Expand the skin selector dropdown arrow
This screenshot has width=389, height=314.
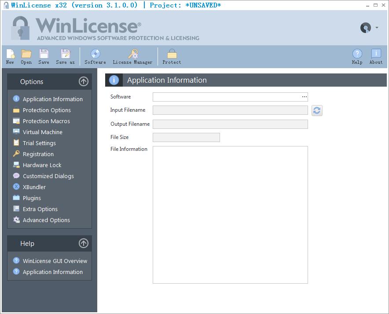pyautogui.click(x=377, y=27)
